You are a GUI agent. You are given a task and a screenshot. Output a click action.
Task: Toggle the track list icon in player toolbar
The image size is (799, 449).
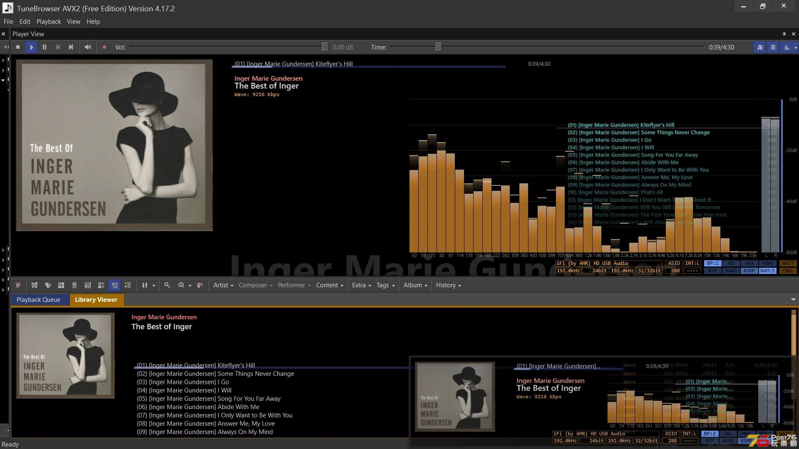pos(773,47)
